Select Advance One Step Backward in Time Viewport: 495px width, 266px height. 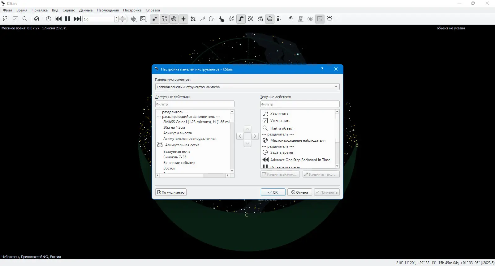click(x=298, y=160)
